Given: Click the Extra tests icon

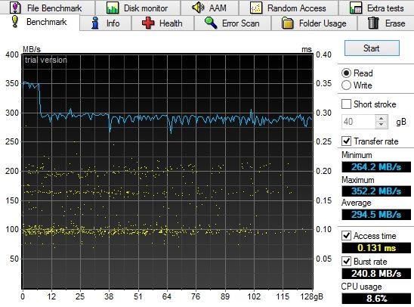Looking at the screenshot, I should click(356, 8).
